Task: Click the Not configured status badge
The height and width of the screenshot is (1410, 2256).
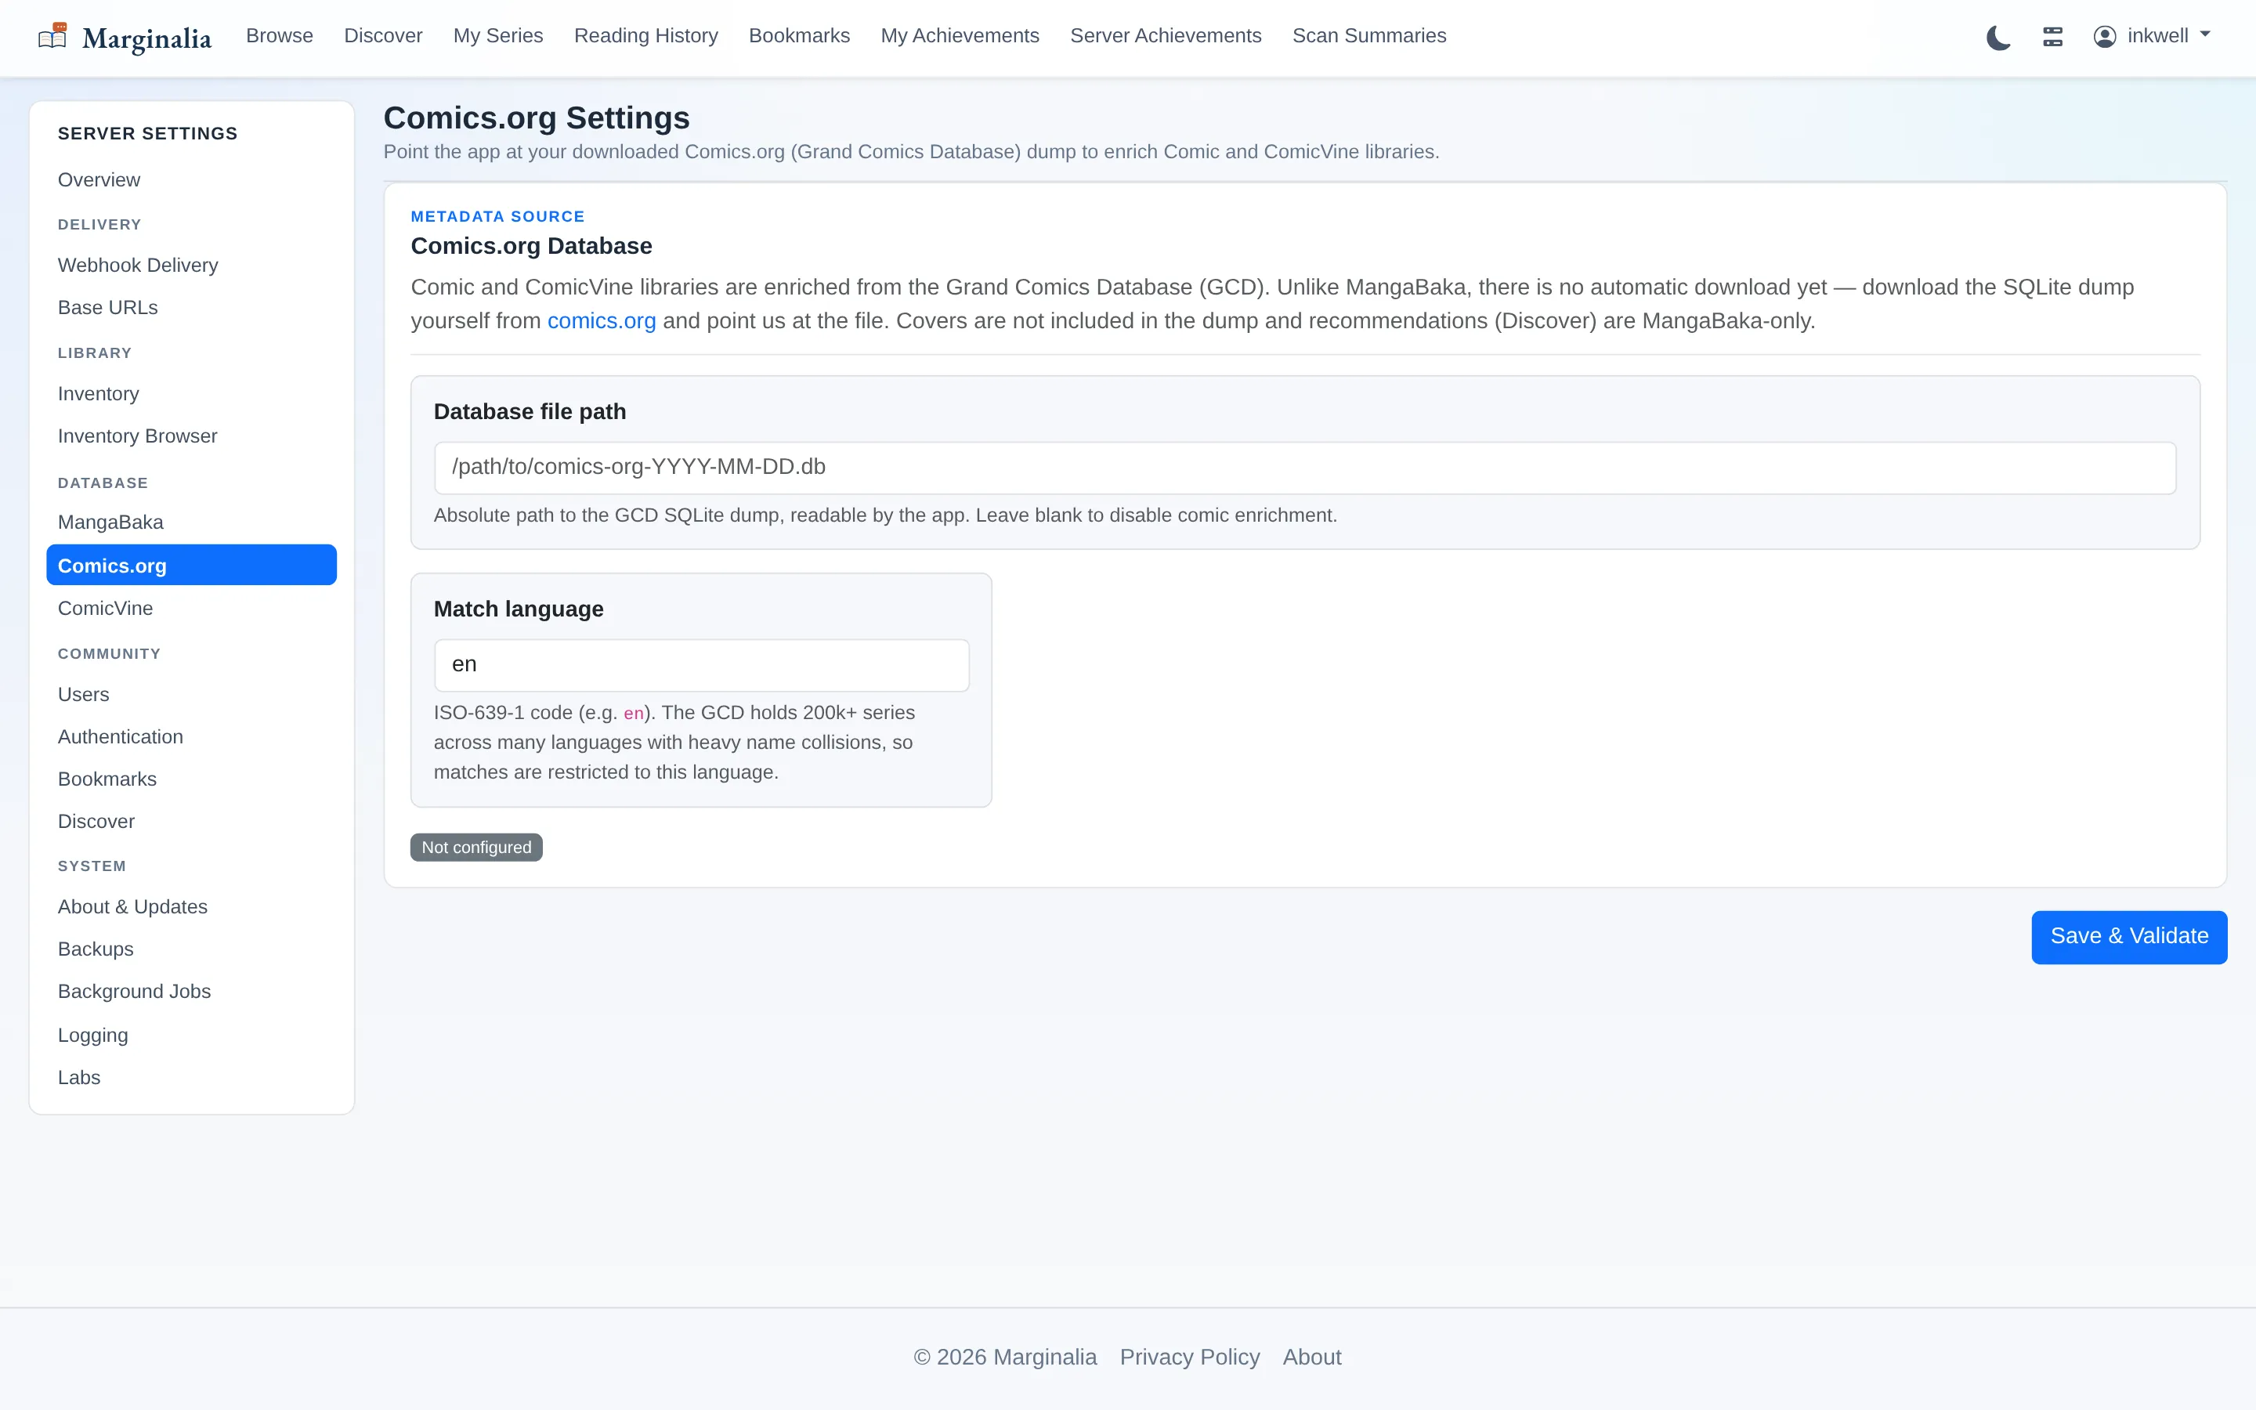Action: 476,848
